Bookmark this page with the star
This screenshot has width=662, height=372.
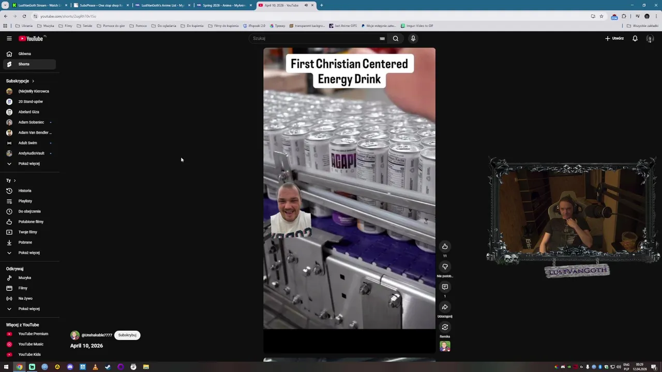(x=601, y=16)
